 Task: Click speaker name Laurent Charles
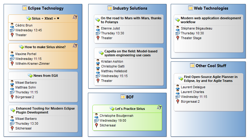pyautogui.click(x=192, y=92)
